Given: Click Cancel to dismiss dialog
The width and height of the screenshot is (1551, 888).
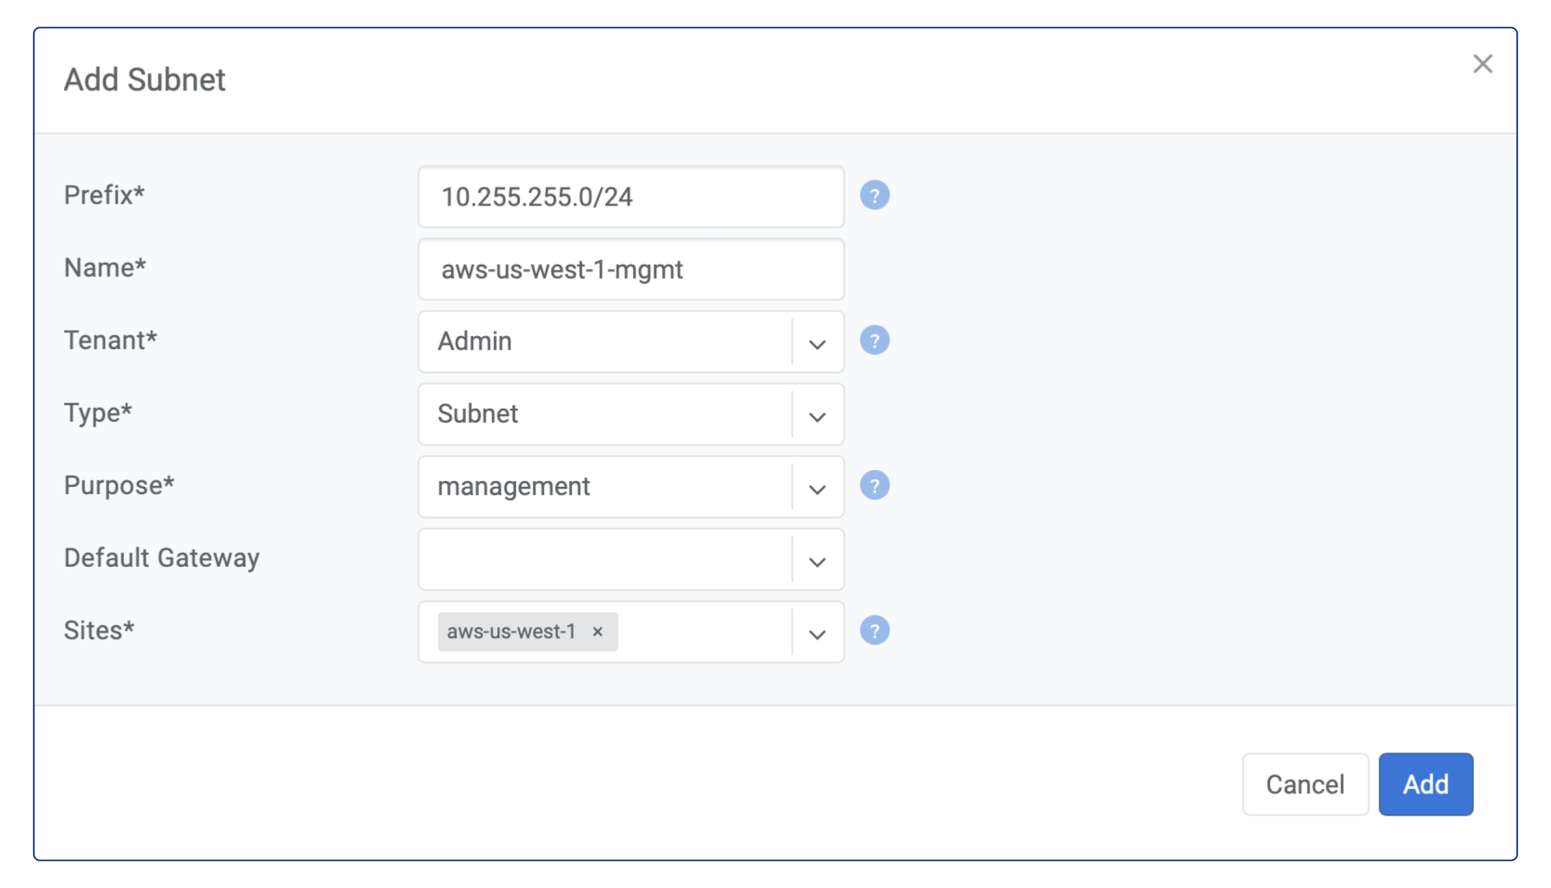Looking at the screenshot, I should tap(1305, 784).
